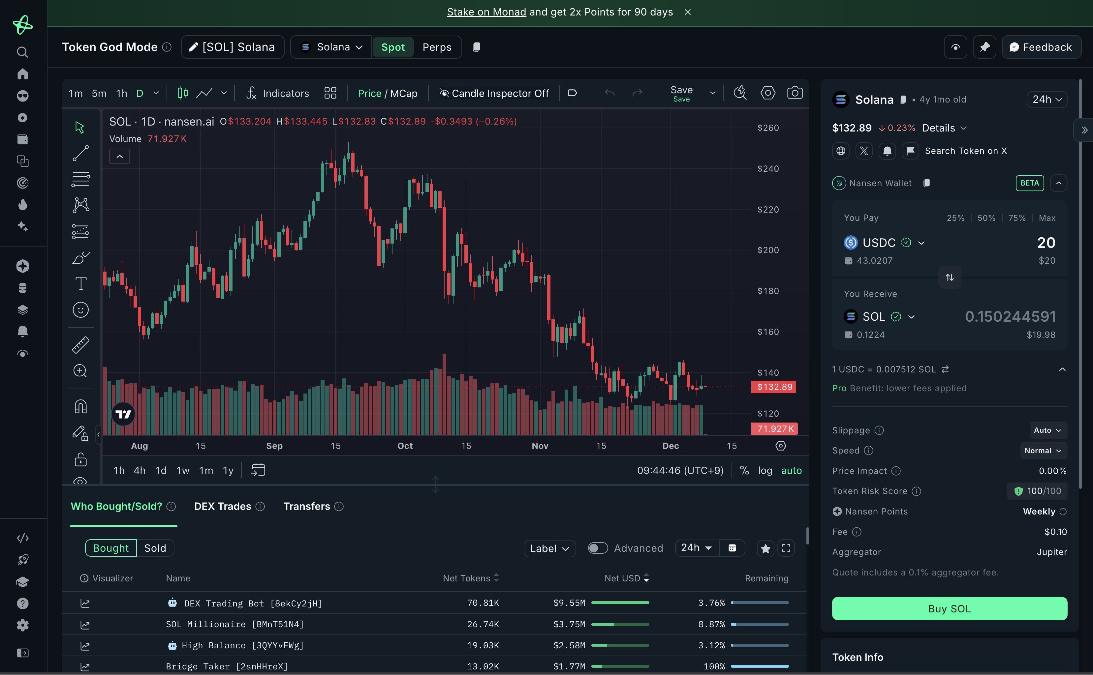Switch to the Perps tab
The width and height of the screenshot is (1093, 675).
[x=436, y=47]
